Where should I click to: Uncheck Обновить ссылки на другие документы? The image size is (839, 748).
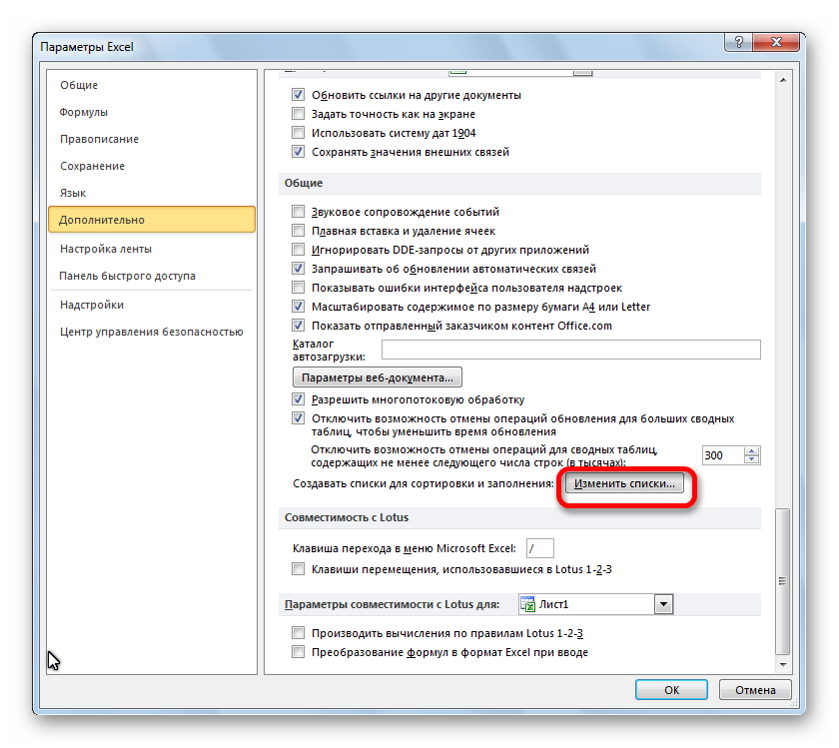click(298, 95)
